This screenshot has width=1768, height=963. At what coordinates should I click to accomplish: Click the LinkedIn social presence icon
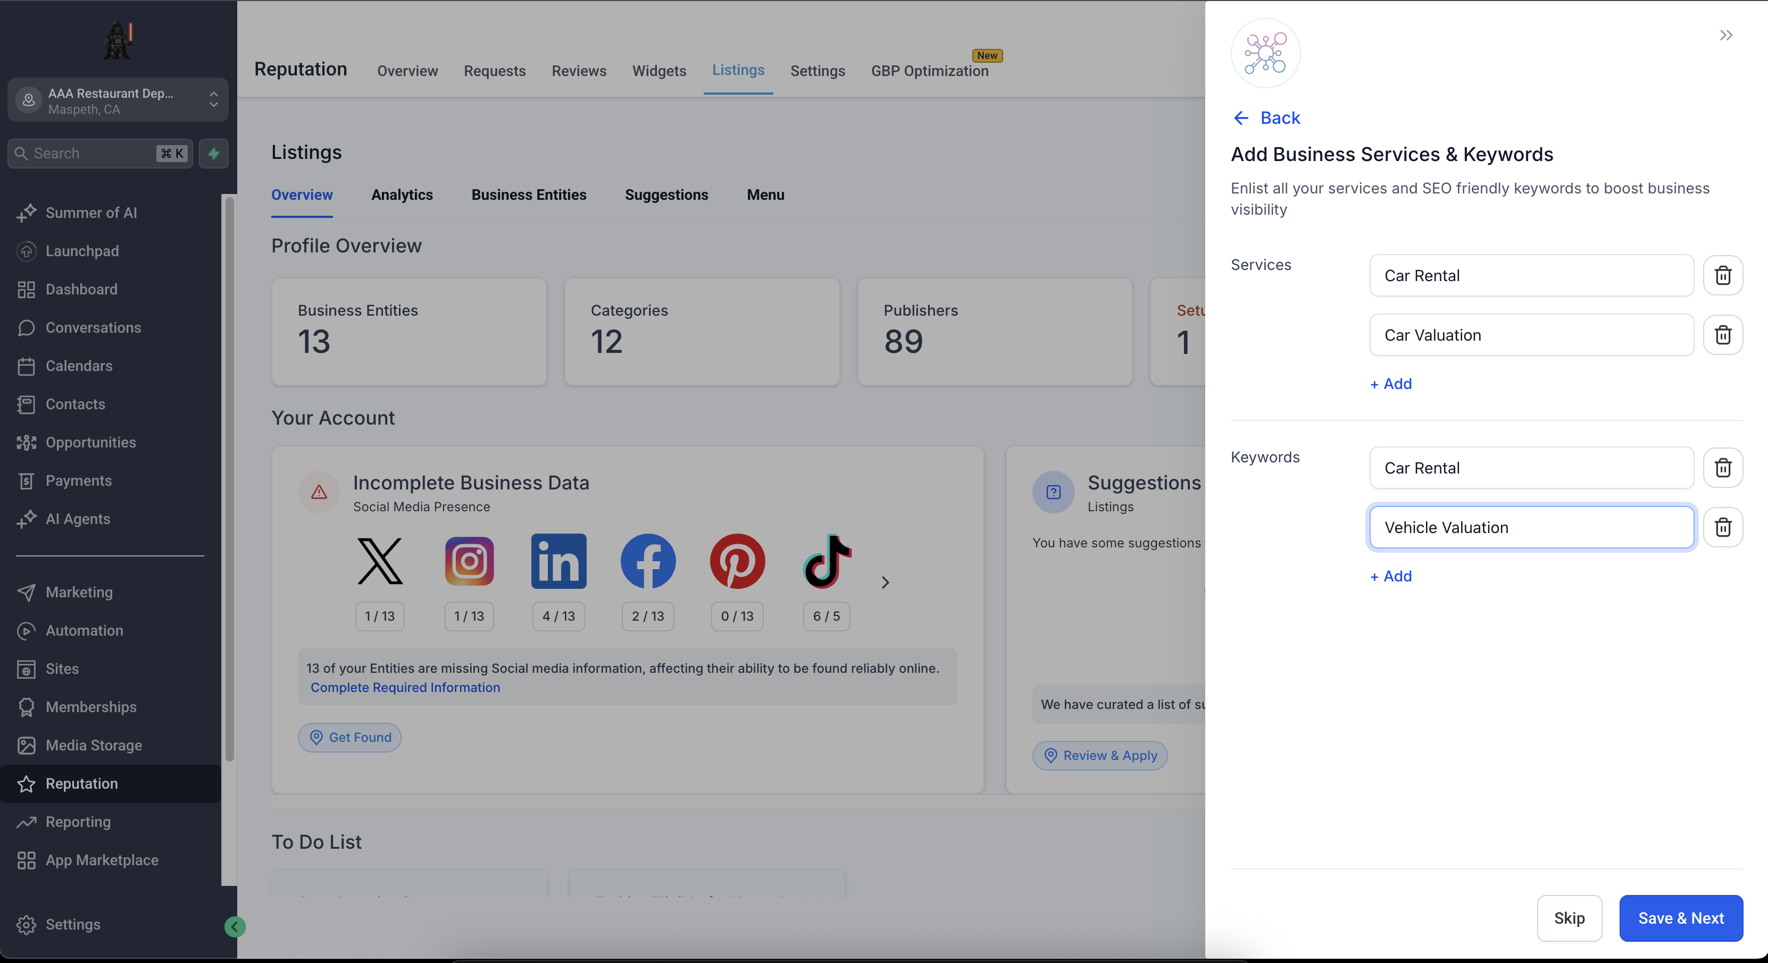click(558, 561)
